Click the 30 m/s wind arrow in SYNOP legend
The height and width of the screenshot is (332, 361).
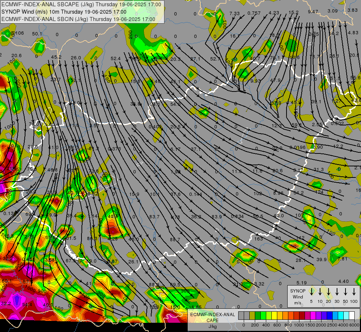click(x=337, y=292)
